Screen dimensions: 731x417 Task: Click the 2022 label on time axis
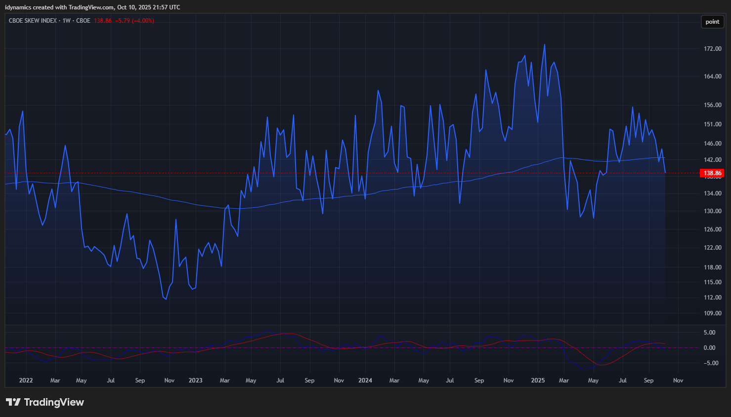tap(26, 380)
